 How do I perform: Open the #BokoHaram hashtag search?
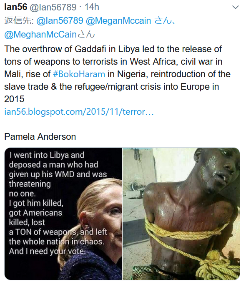[79, 74]
